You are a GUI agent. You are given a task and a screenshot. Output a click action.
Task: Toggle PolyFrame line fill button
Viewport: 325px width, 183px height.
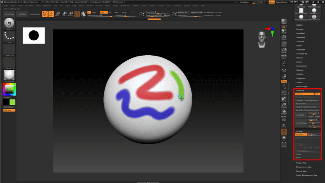(284, 119)
